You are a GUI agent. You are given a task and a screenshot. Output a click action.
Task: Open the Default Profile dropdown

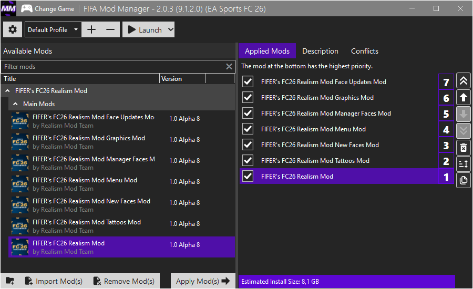point(53,30)
